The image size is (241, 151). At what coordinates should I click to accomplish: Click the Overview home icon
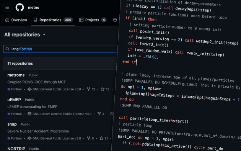(x=7, y=20)
